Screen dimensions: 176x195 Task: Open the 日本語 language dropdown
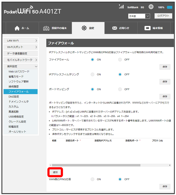(139, 16)
